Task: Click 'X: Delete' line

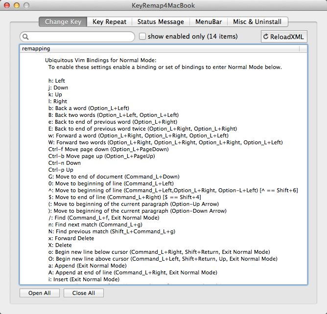Action: click(60, 245)
